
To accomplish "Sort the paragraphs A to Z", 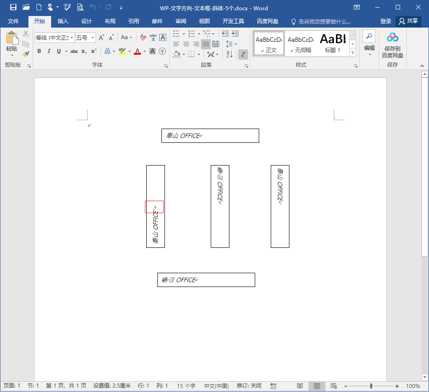I will 229,54.
